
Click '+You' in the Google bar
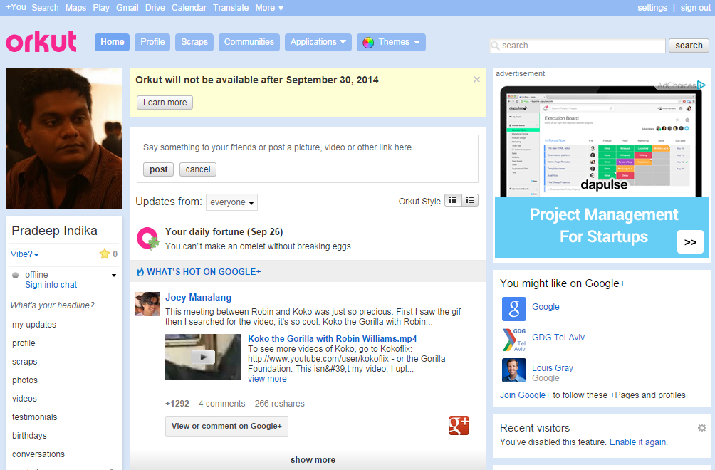(16, 7)
